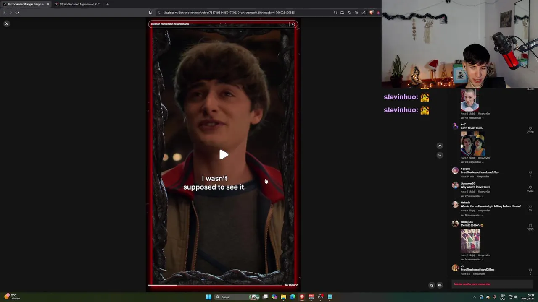538x302 pixels.
Task: Seek using the video progress bar
Action: point(215,285)
